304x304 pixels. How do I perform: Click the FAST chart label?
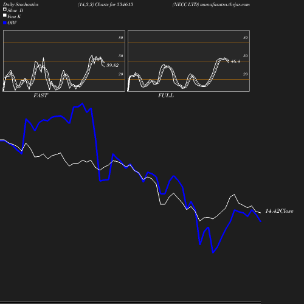[x=41, y=95]
